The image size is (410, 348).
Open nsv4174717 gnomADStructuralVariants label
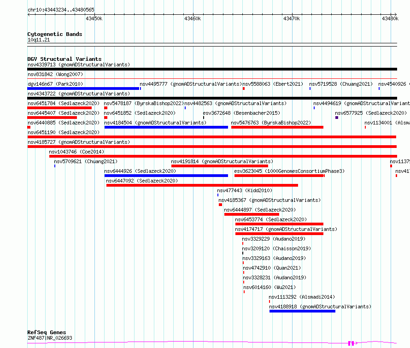286,229
